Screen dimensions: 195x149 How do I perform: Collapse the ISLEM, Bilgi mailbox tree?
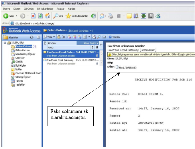tap(5, 42)
